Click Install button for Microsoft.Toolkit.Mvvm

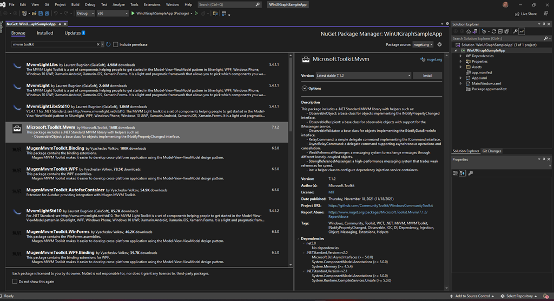pyautogui.click(x=427, y=76)
